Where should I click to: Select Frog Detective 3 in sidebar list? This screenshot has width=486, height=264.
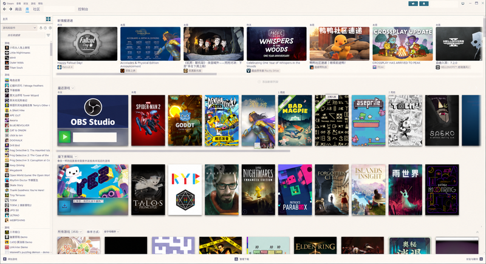(x=27, y=160)
